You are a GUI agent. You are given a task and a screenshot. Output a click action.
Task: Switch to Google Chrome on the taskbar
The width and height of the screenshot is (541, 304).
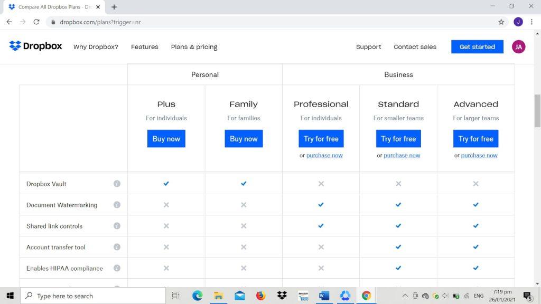(366, 296)
